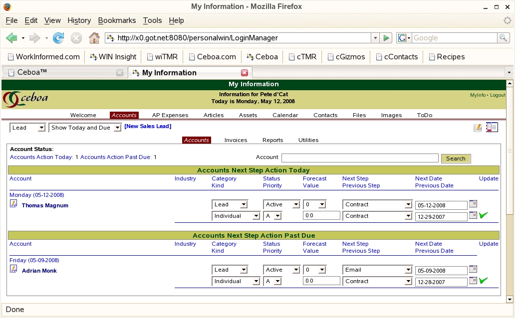Open calendar picker for 05-09-2008 date
Viewport: 515px width, 318px height.
tap(473, 269)
